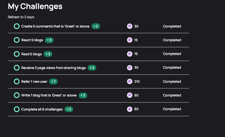Click the circle icon beside 'Create 5 comments'

coord(17,26)
